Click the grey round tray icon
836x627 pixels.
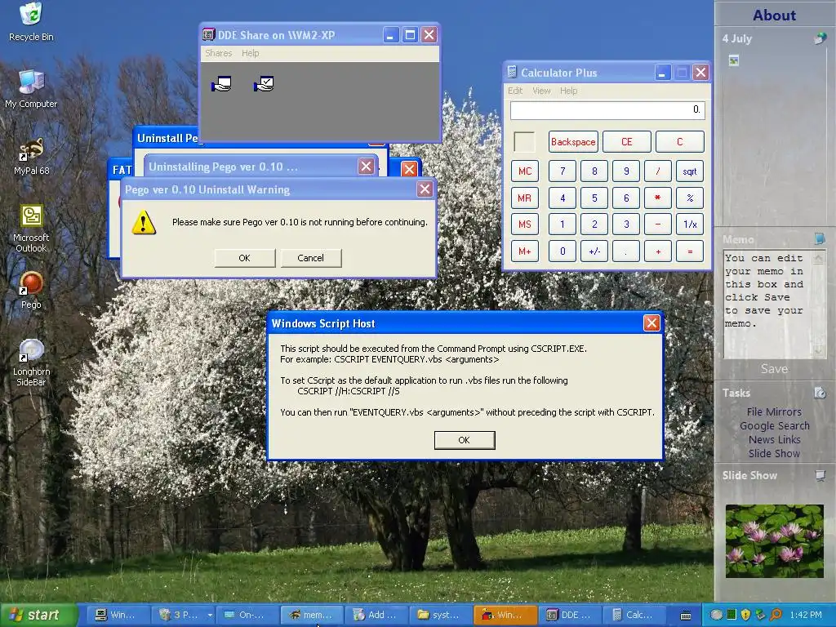(x=717, y=615)
